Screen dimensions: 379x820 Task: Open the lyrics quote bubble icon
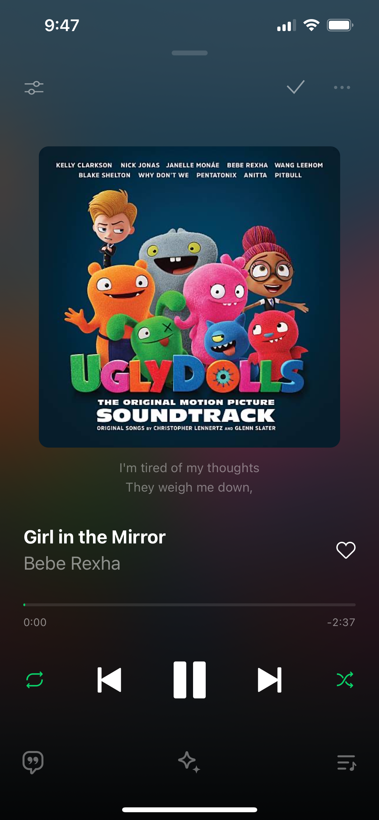tap(33, 762)
